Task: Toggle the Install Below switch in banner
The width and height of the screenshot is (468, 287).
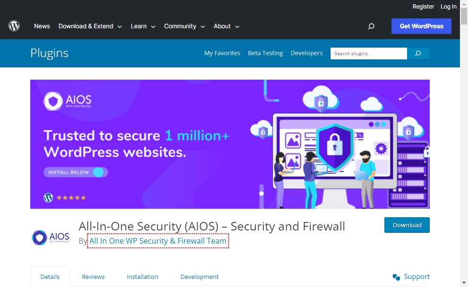Action: click(x=98, y=172)
